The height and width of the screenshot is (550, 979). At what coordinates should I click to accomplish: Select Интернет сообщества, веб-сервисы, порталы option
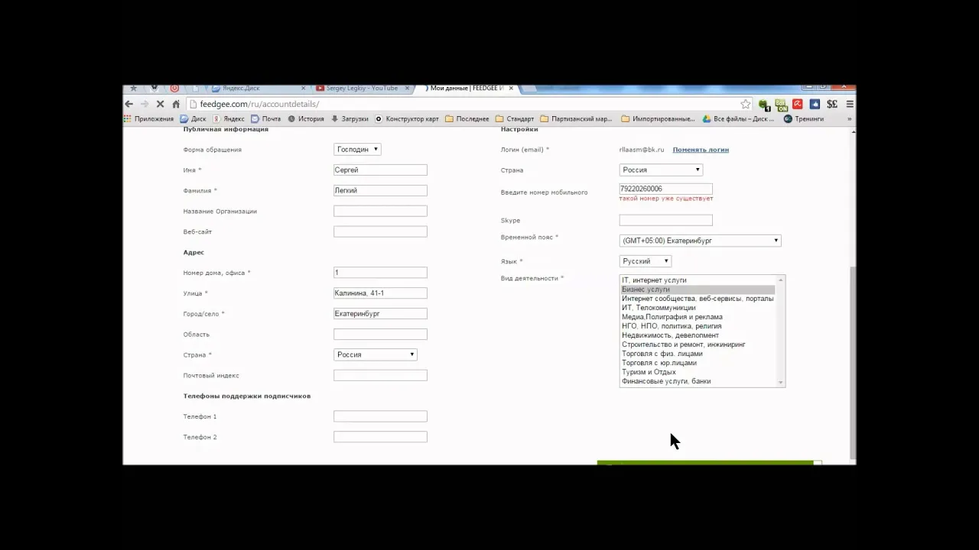[x=698, y=299]
